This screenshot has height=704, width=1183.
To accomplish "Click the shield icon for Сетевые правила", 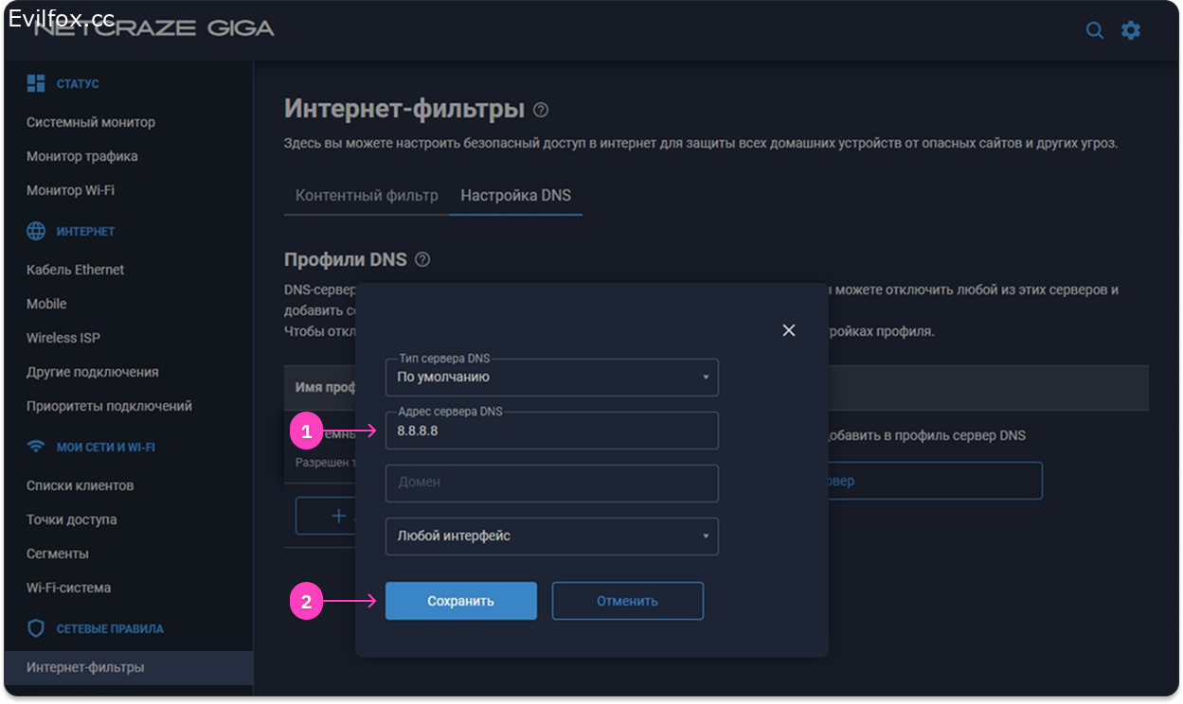I will (36, 628).
